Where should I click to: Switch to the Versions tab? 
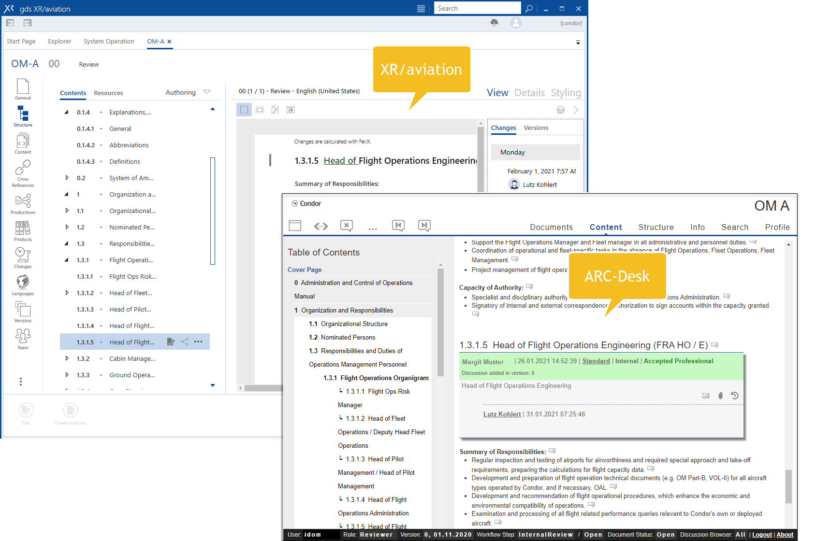pos(536,128)
